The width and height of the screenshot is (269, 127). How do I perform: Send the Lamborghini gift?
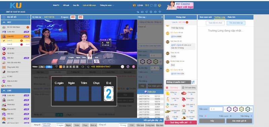(172, 112)
